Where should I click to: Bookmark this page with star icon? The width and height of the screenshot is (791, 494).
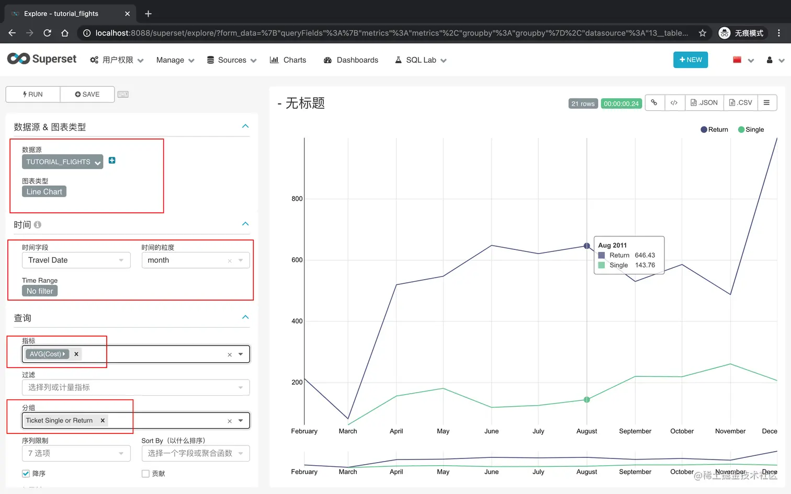click(702, 33)
